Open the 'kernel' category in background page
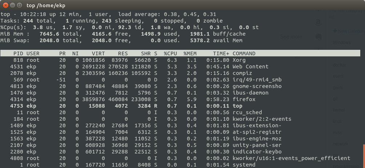Image resolution: width=365 pixels, height=168 pixels. 339,110
